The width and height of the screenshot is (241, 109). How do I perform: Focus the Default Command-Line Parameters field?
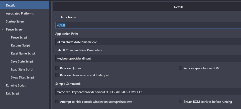tap(148, 58)
